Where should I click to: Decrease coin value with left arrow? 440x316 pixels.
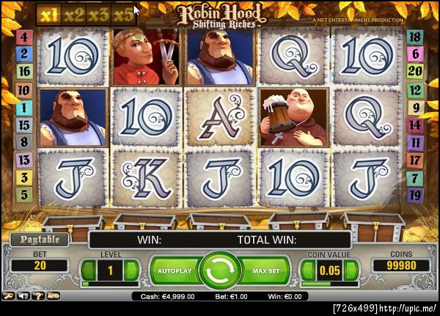tap(309, 271)
